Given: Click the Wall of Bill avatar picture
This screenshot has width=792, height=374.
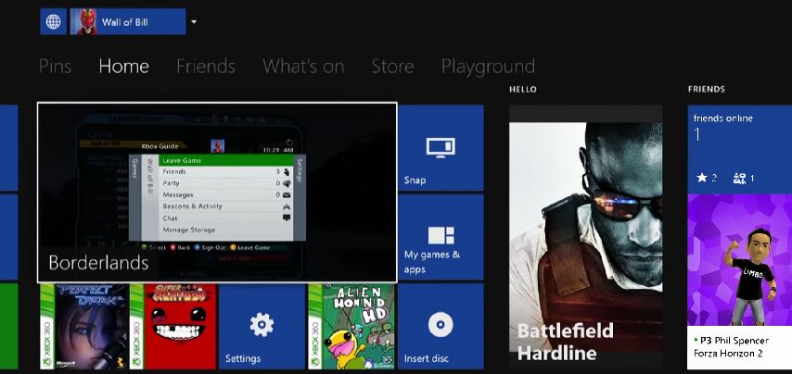Looking at the screenshot, I should (x=83, y=21).
